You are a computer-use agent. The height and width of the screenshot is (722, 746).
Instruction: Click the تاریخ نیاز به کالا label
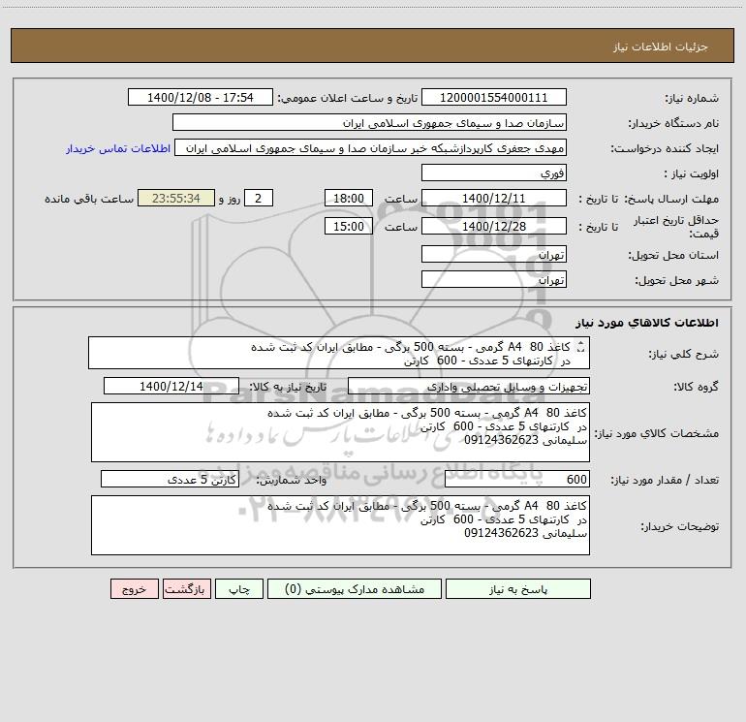click(288, 387)
